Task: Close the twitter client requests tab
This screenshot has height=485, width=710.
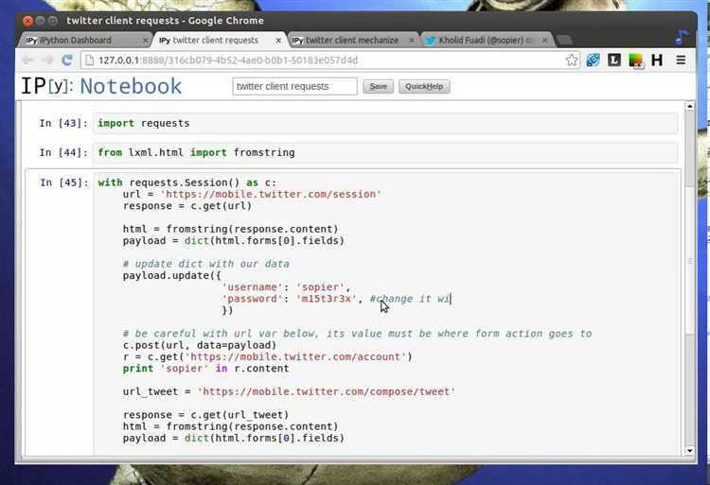Action: coord(278,41)
